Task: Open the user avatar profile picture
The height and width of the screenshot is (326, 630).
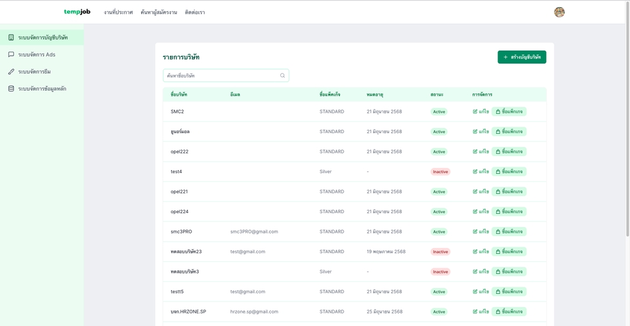Action: point(559,12)
